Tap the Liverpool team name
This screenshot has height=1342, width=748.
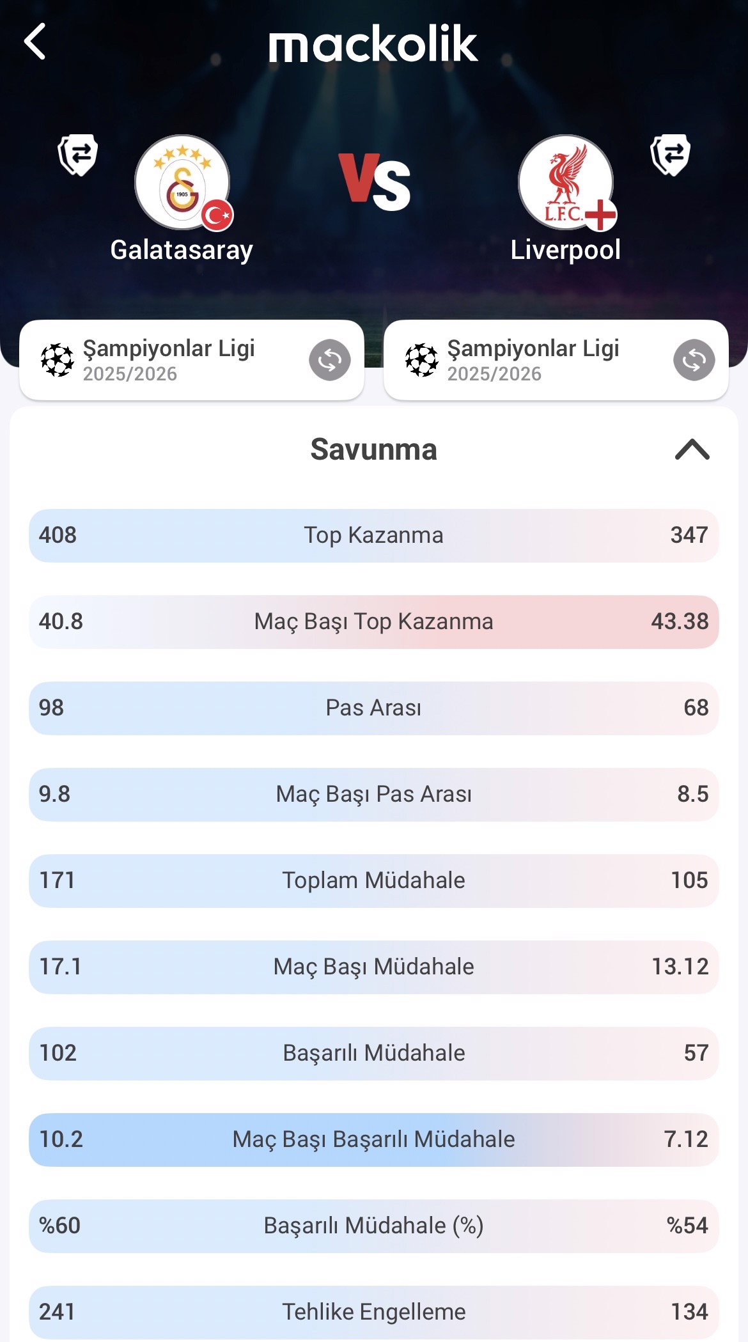(565, 250)
